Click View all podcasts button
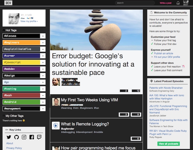This screenshot has height=150, width=193. click(x=168, y=144)
